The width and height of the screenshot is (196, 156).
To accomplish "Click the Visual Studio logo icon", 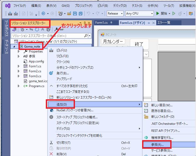I will 8,5.
